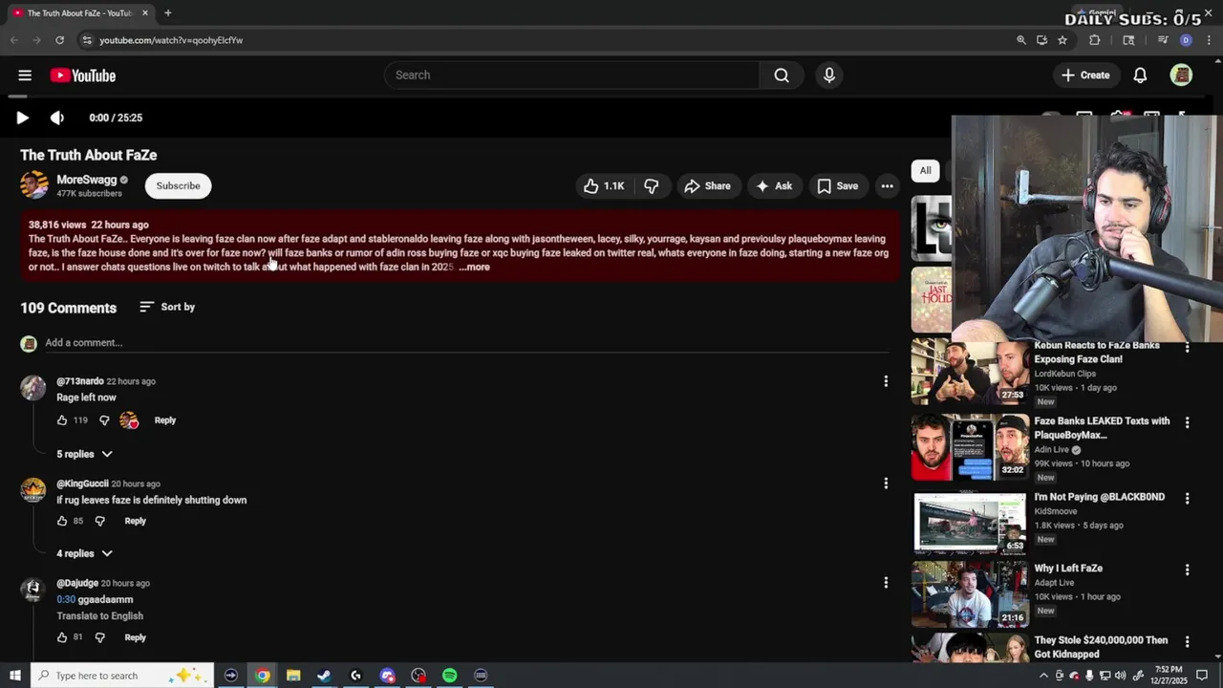
Task: Open Windows Start menu
Action: tap(14, 676)
